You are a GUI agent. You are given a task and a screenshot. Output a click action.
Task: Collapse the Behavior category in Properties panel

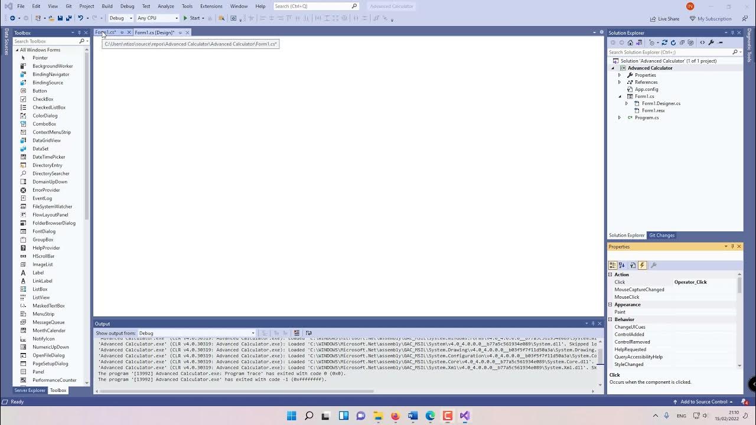click(610, 319)
